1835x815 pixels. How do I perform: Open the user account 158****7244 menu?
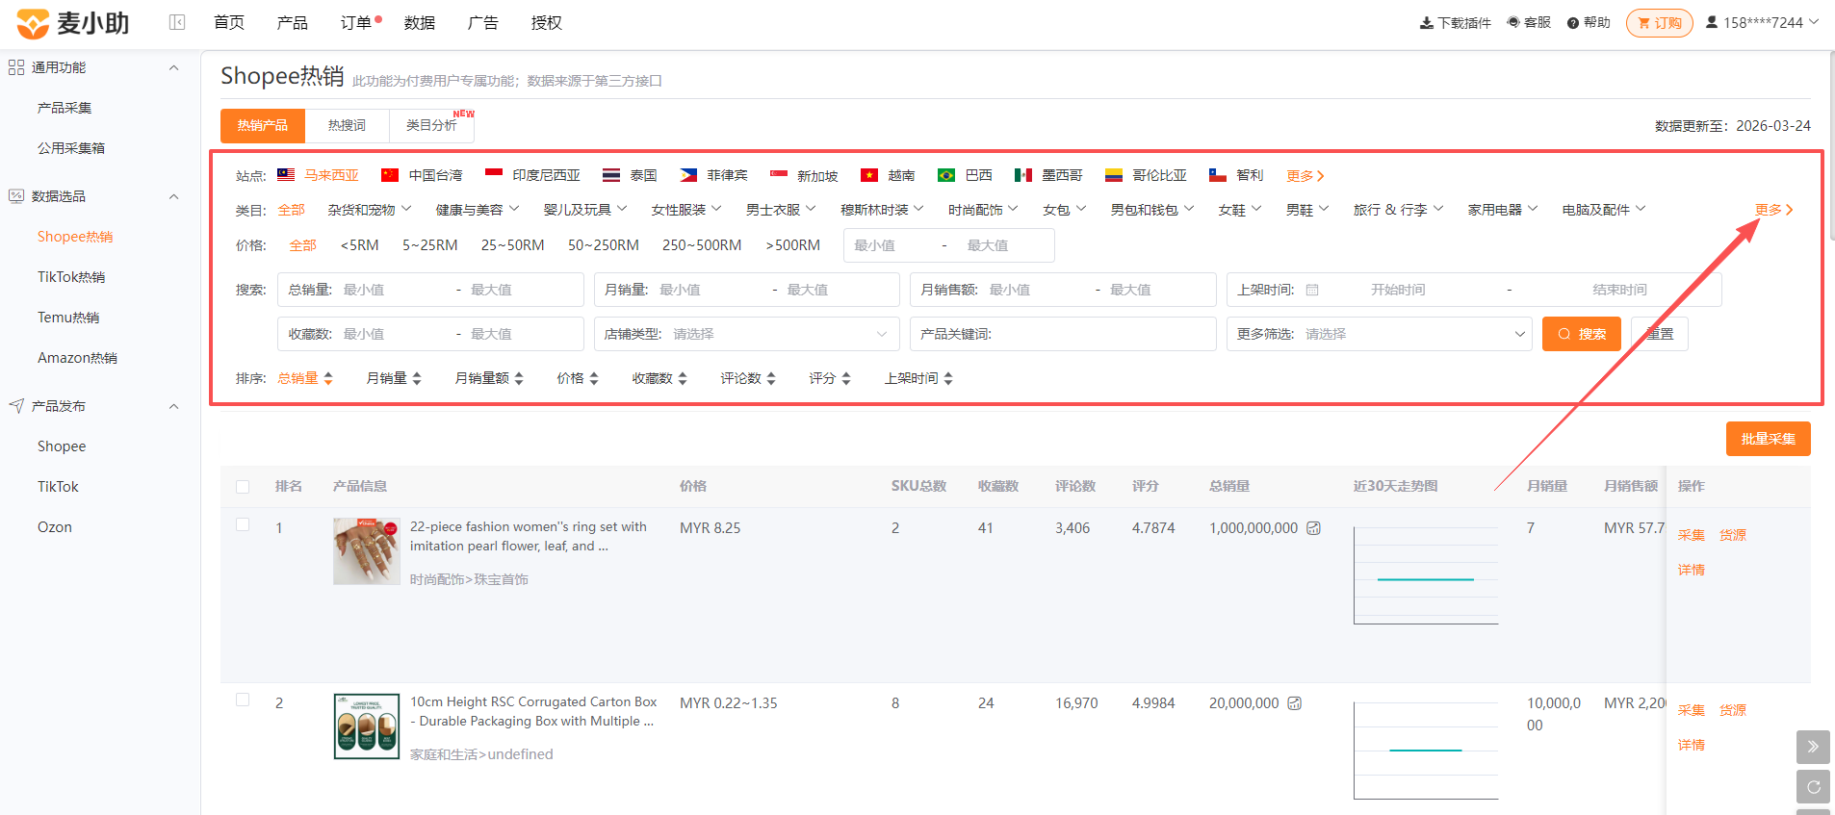pos(1762,22)
